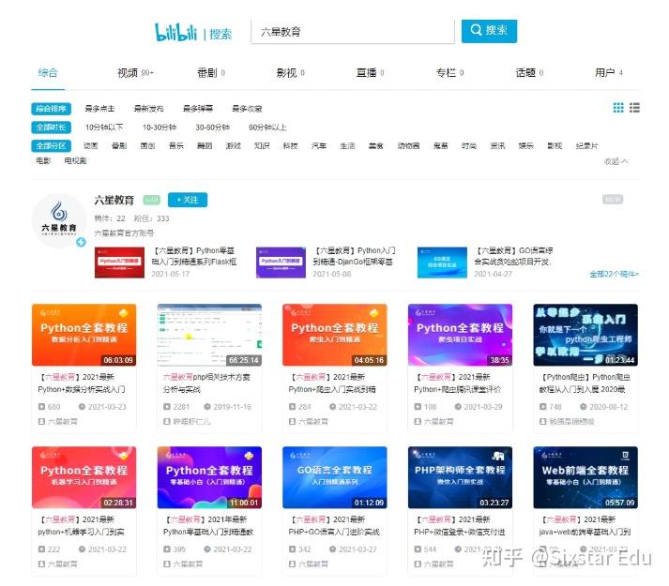Screen dimensions: 669x586
Task: Open title PHP+微信登录+微信支付
Action: [x=460, y=525]
